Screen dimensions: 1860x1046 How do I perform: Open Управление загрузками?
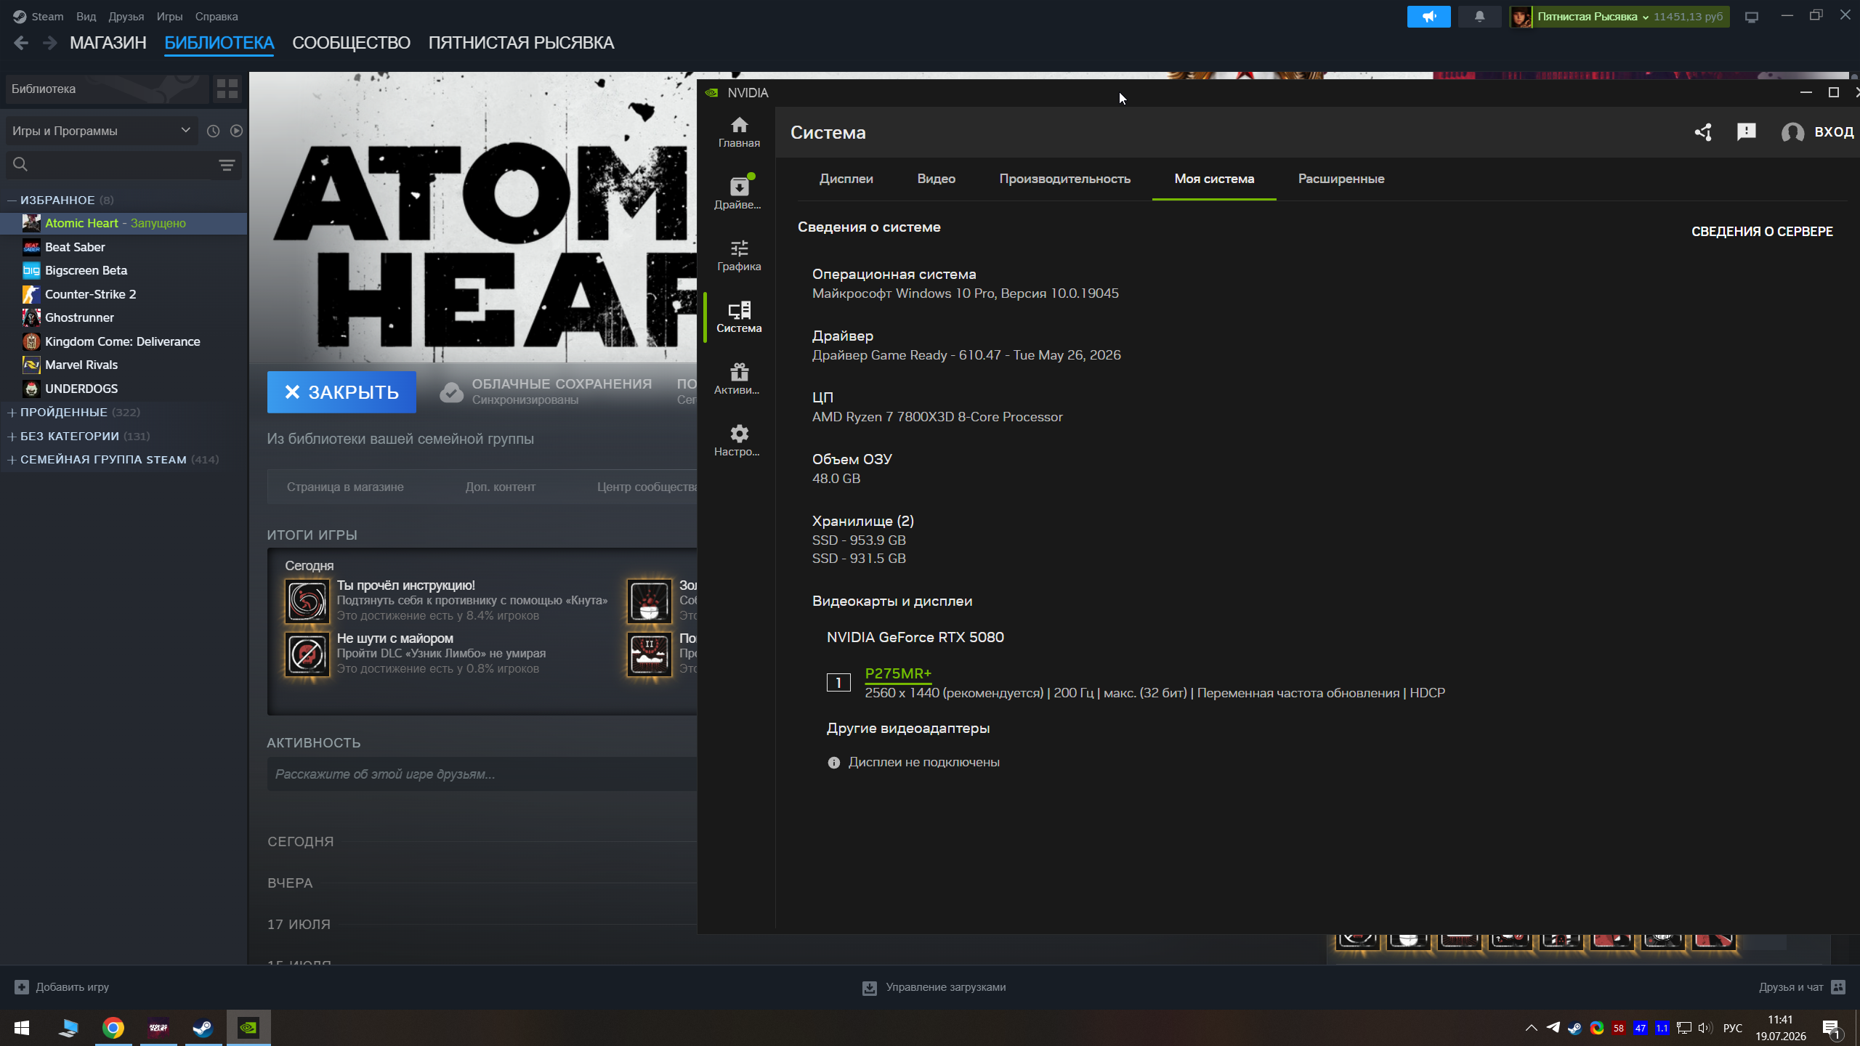[x=934, y=987]
